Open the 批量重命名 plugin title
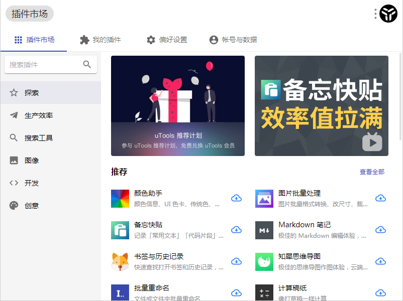This screenshot has height=301, width=403. [152, 288]
